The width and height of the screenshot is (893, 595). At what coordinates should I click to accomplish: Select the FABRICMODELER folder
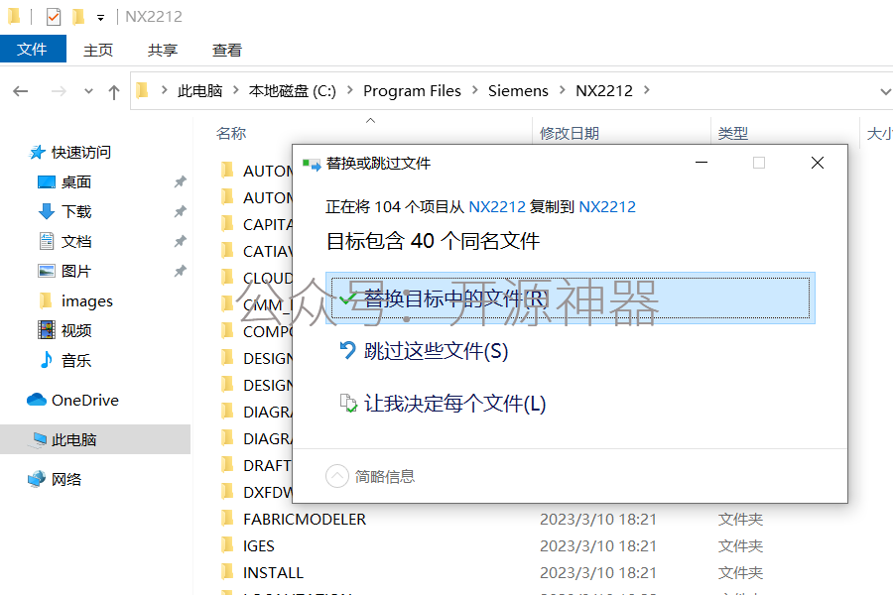305,520
